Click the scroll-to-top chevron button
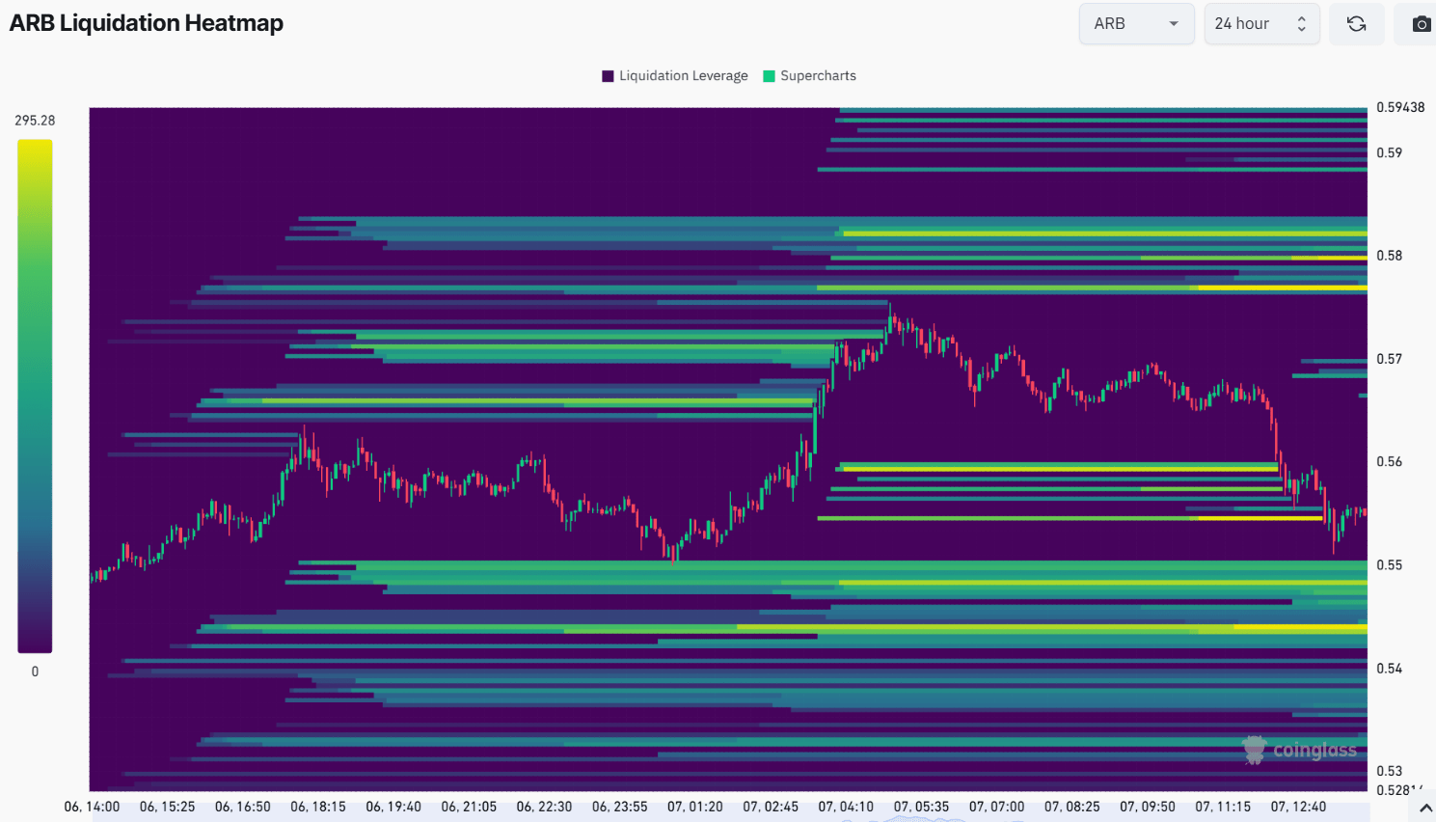This screenshot has height=822, width=1436. click(1425, 808)
